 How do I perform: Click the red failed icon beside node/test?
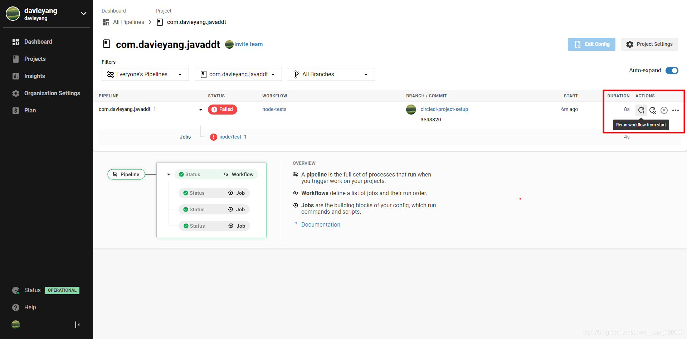(214, 137)
